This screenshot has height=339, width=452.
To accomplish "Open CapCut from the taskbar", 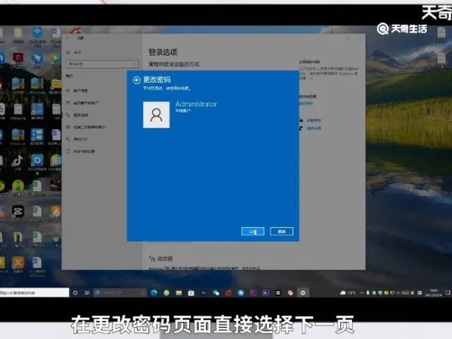I will (x=278, y=292).
